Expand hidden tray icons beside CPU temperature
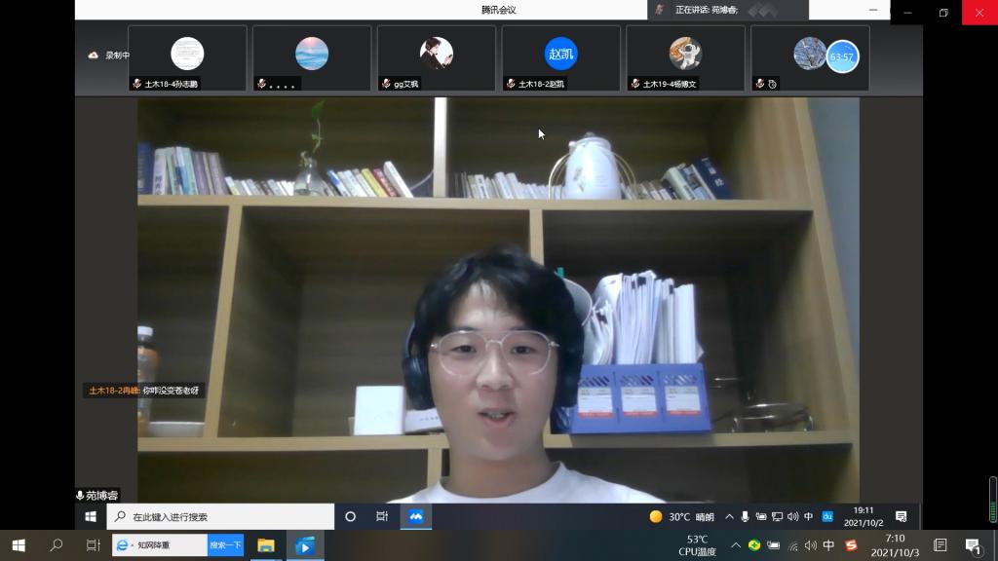Screen dimensions: 998x561 [736, 545]
